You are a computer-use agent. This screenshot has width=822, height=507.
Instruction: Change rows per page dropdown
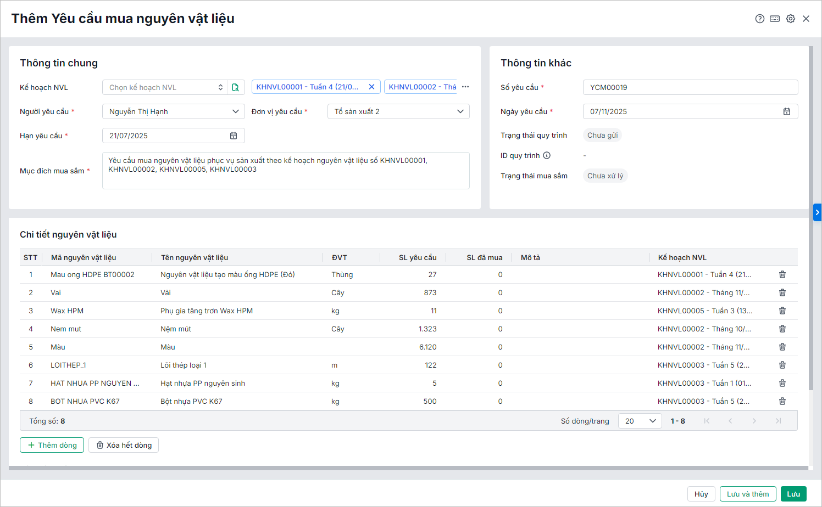(x=640, y=421)
